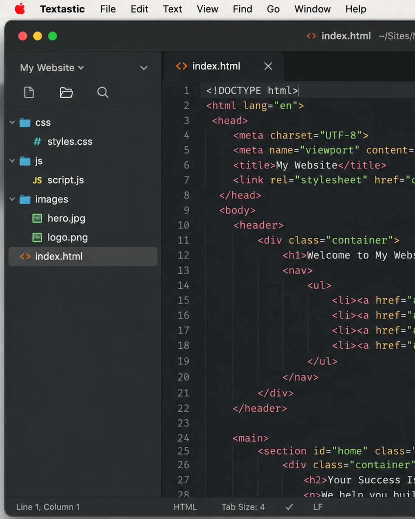Open styles.css in the file tree
The image size is (415, 519).
[x=70, y=141]
